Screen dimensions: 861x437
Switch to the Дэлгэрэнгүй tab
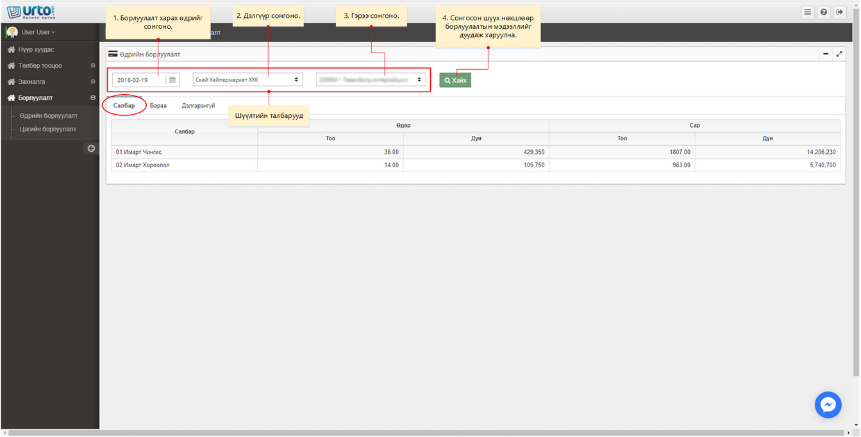[x=198, y=106]
